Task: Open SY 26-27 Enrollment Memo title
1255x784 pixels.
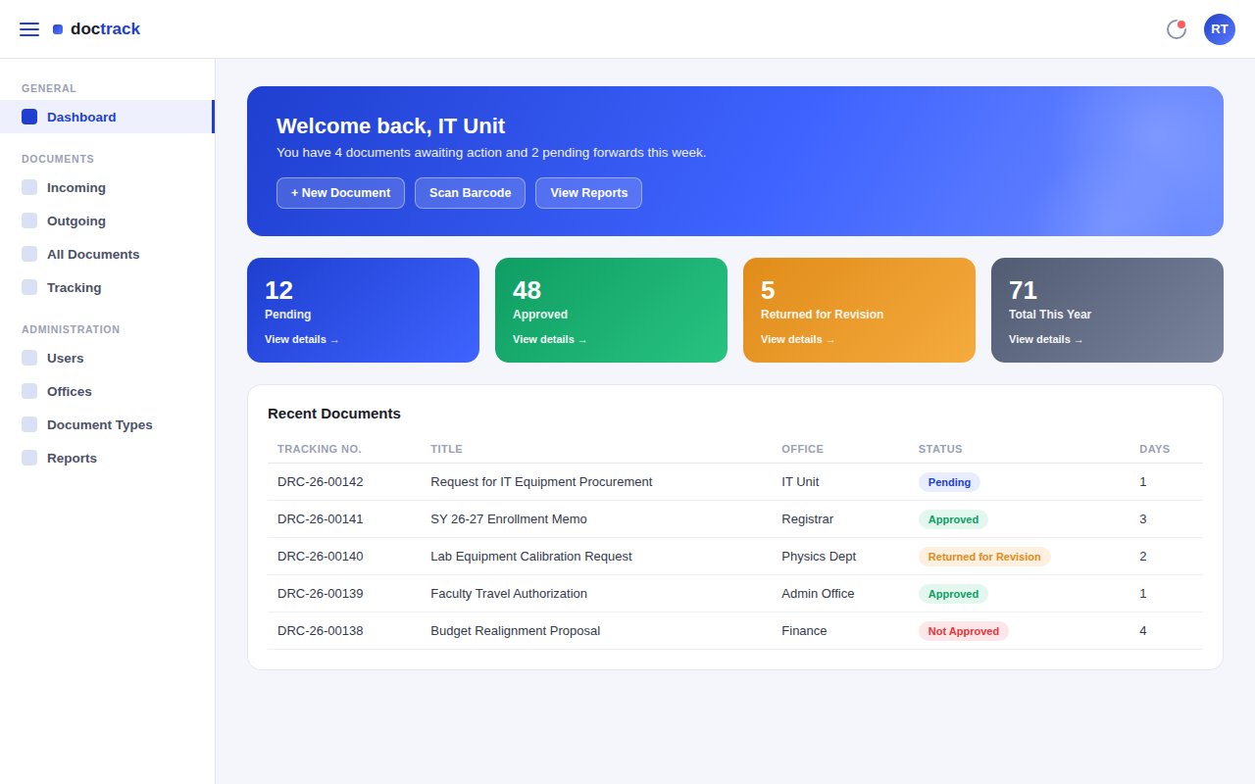Action: [x=509, y=519]
